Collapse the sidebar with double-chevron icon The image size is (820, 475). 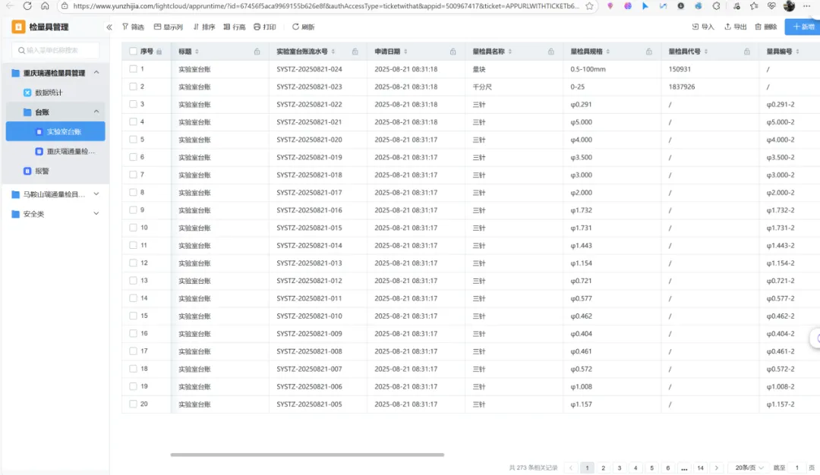coord(109,27)
